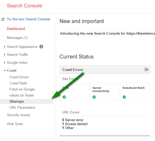Viewport: 155px width, 141px height.
Task: Click the Site Errors heading
Action: tap(70, 79)
